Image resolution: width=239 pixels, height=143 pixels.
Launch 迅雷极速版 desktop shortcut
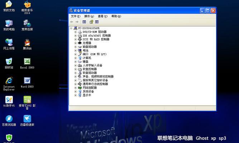[27, 120]
